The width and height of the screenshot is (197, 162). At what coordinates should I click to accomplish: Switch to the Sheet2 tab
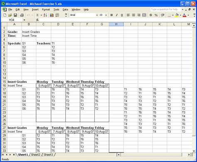35,155
